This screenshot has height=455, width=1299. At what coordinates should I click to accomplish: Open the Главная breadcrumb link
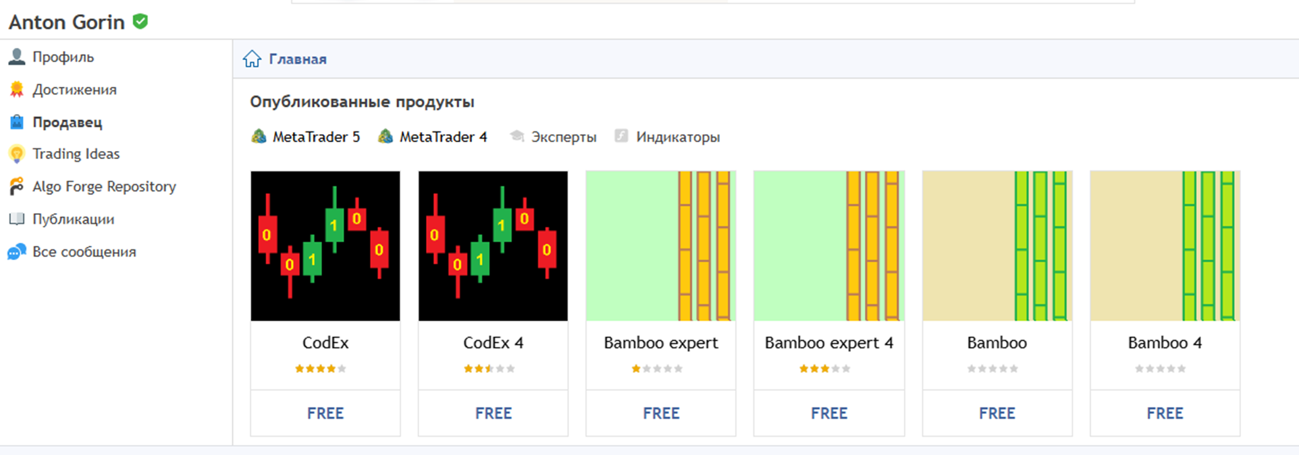pos(298,59)
